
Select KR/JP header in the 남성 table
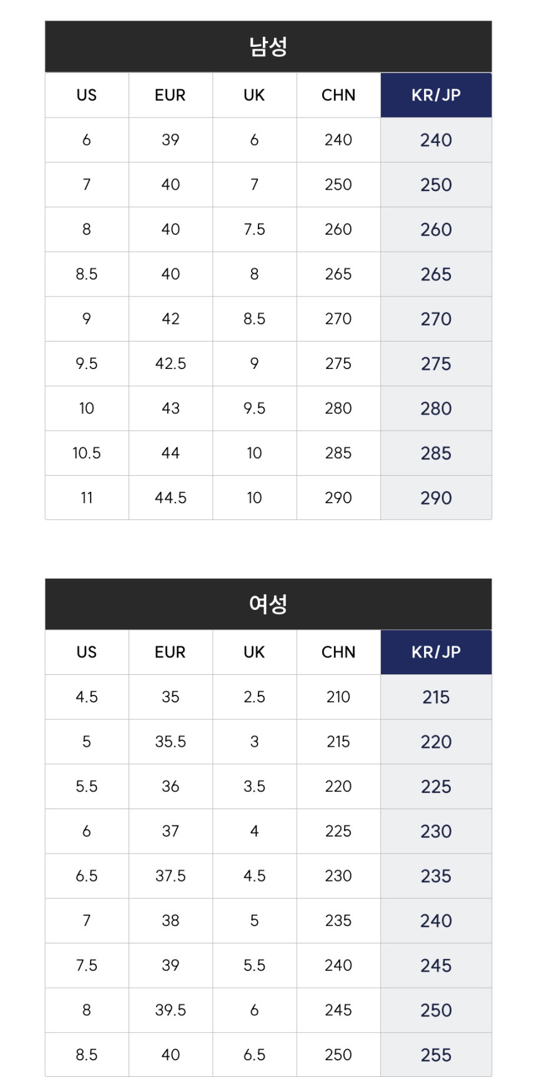(436, 95)
